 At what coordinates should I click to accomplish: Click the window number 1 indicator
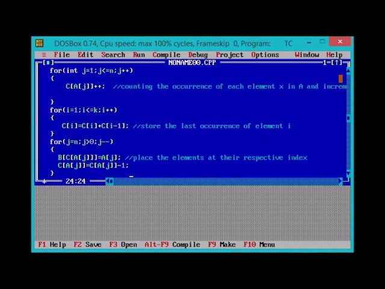click(325, 63)
